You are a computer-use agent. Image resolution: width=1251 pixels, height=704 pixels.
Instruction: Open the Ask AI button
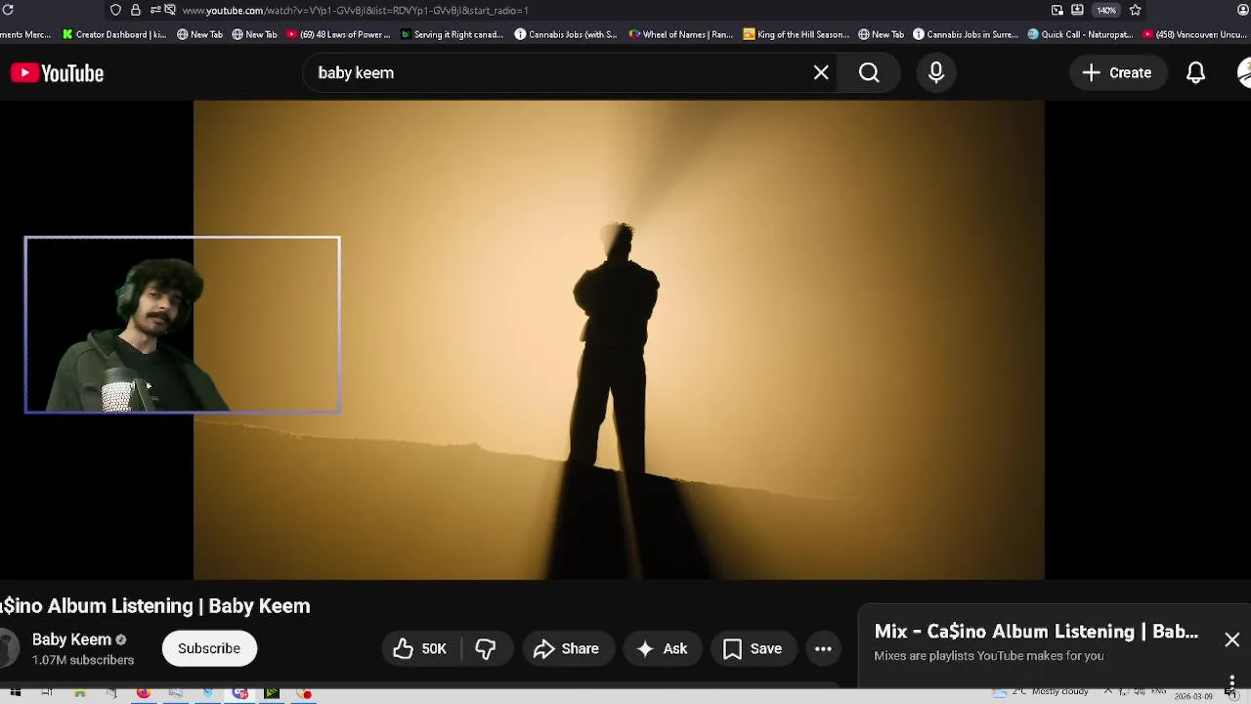tap(662, 648)
